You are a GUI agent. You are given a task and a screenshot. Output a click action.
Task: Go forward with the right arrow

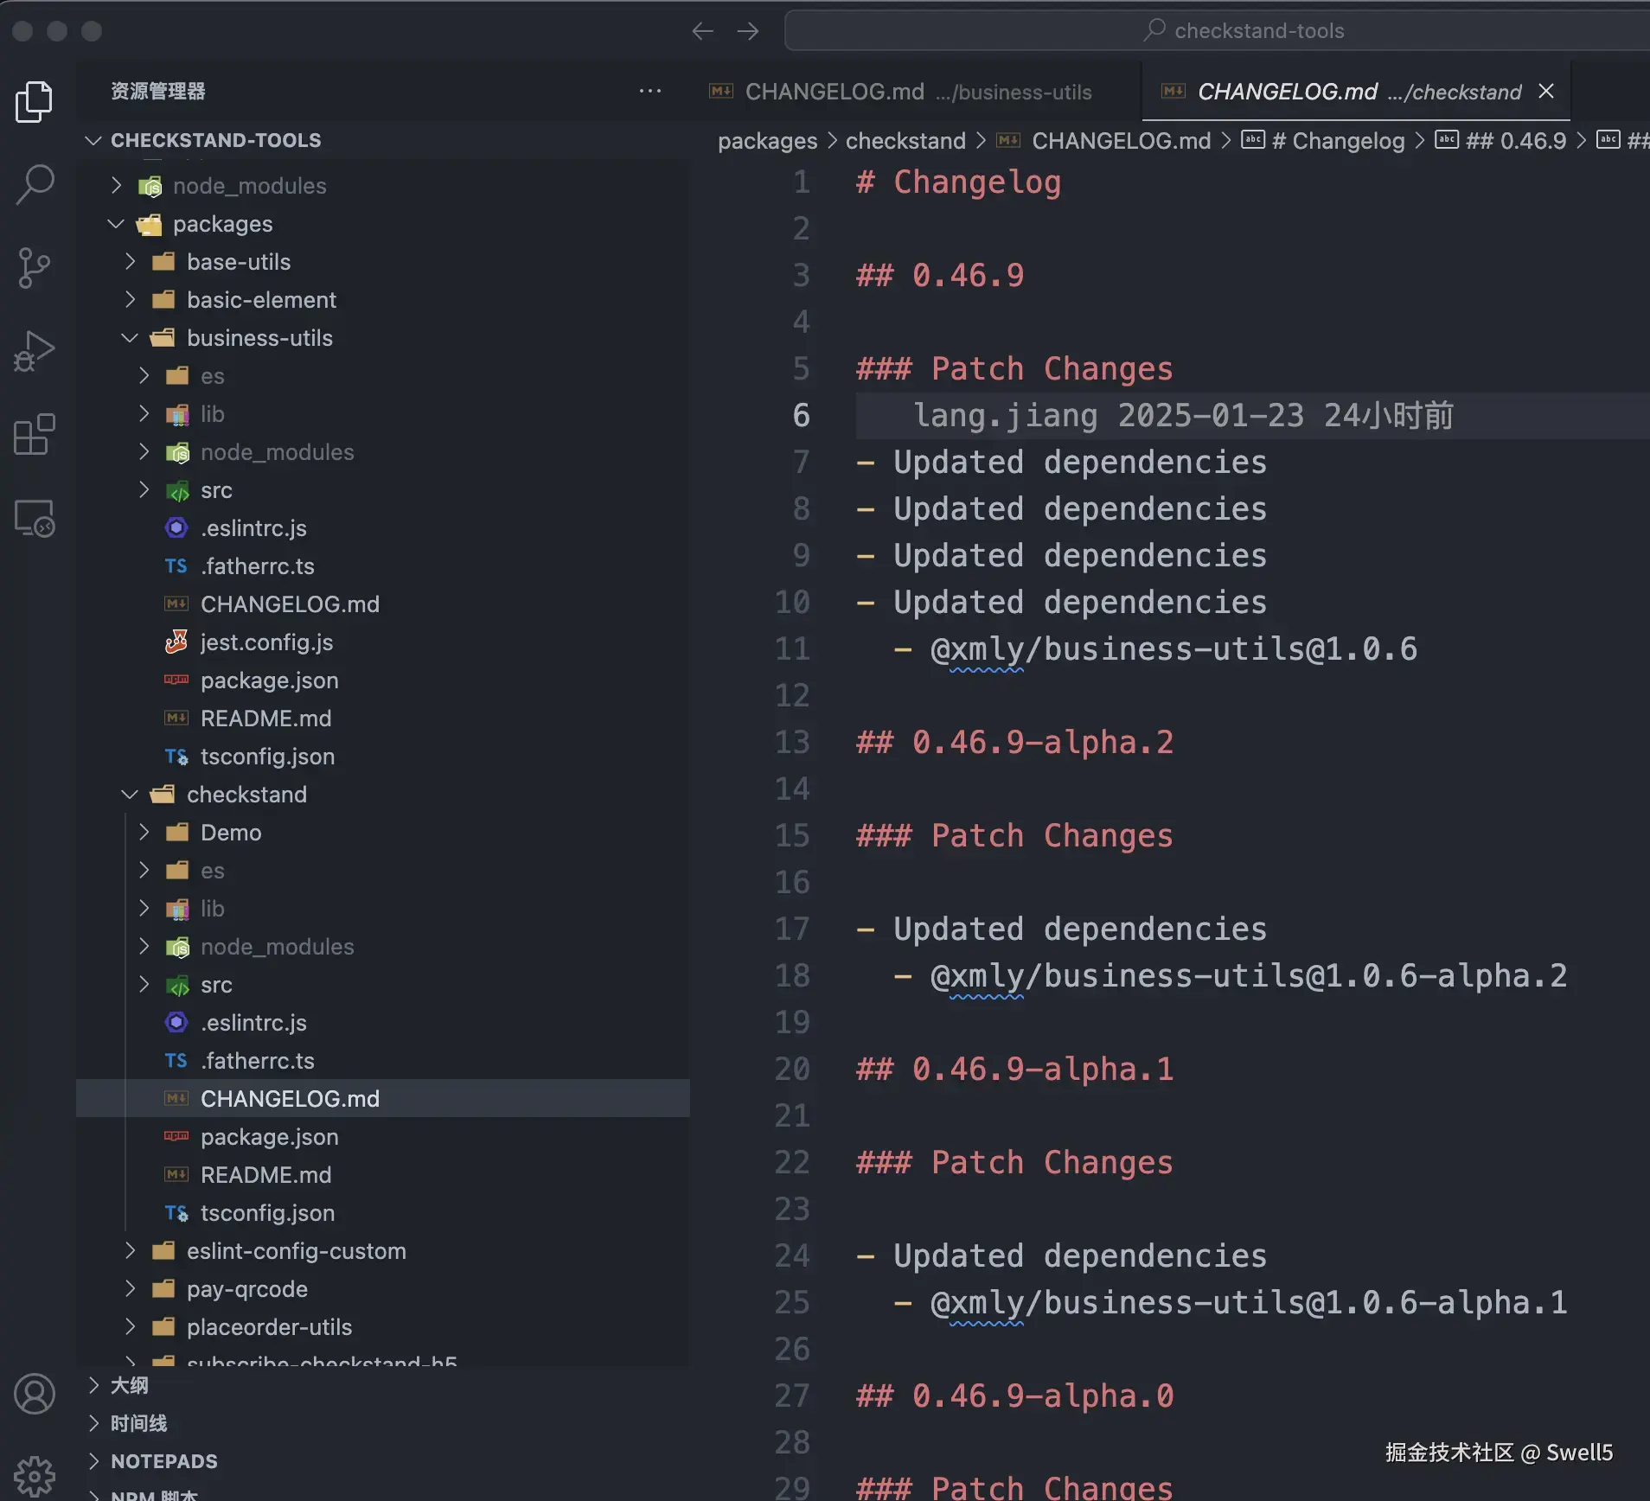pos(748,31)
